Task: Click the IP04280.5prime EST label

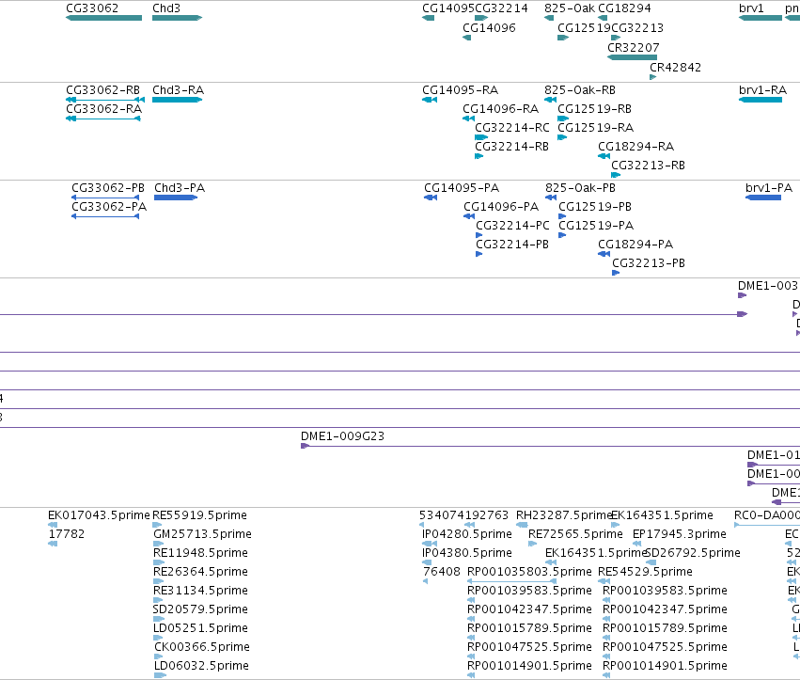Action: [467, 534]
